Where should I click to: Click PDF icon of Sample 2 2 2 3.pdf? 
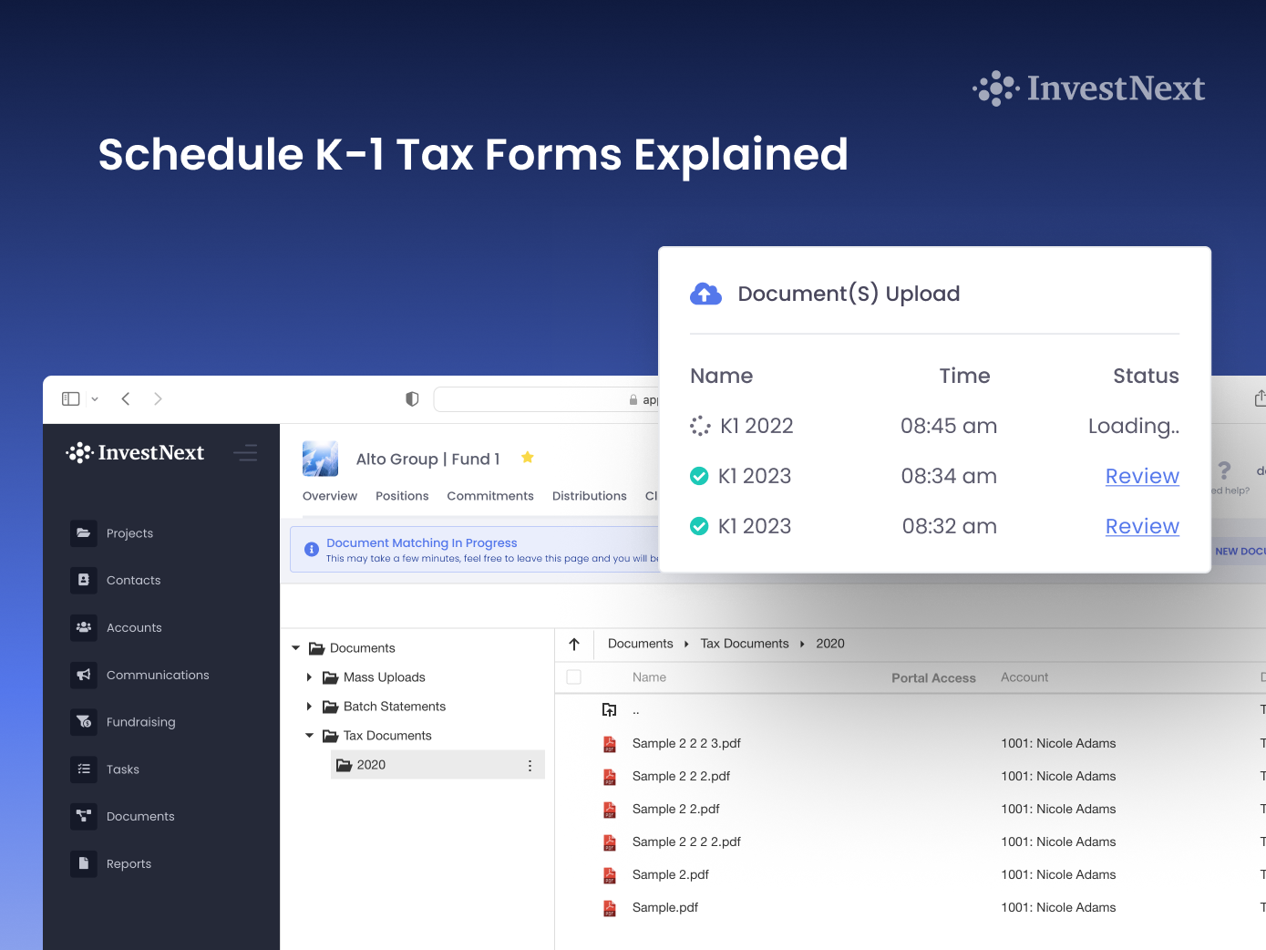pos(610,744)
